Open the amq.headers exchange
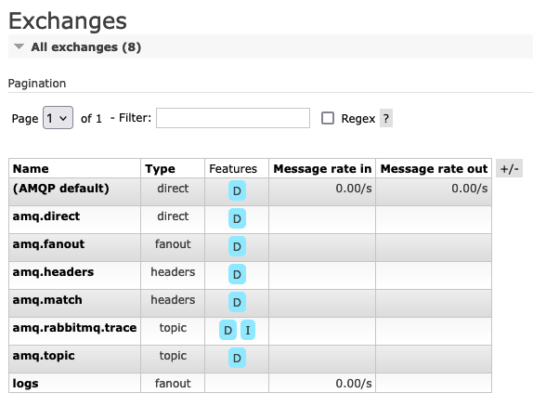 53,272
